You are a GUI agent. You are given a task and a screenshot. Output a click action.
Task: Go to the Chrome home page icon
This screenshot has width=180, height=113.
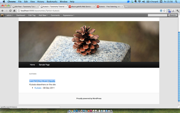tap(14, 11)
